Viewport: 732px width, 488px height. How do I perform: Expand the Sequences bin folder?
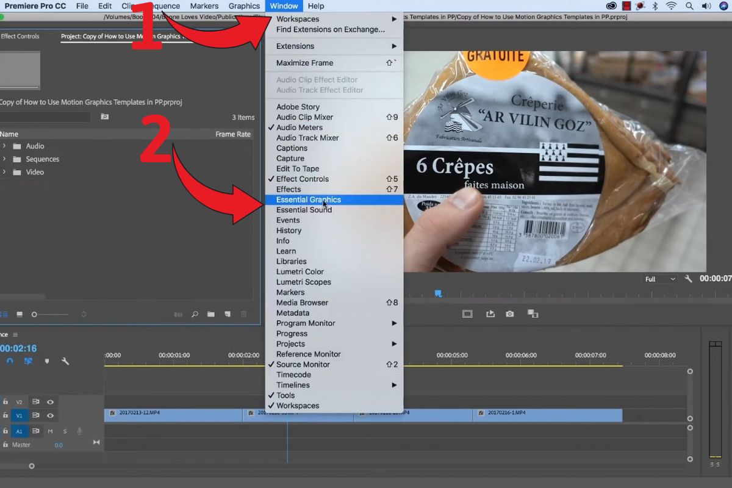(x=4, y=159)
